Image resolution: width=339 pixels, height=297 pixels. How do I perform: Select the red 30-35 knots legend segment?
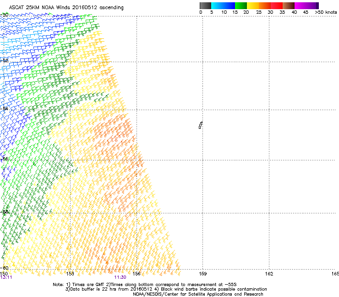pos(277,5)
